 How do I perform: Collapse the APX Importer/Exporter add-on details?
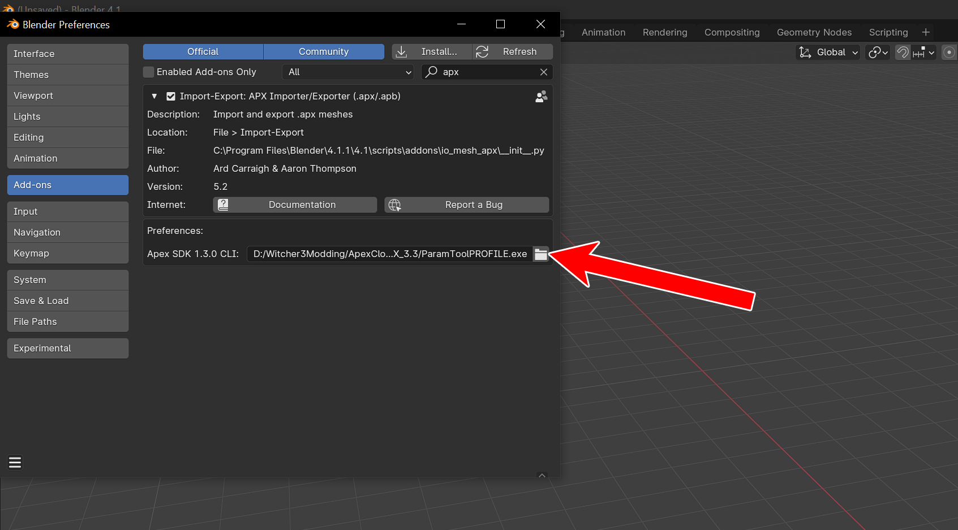154,96
